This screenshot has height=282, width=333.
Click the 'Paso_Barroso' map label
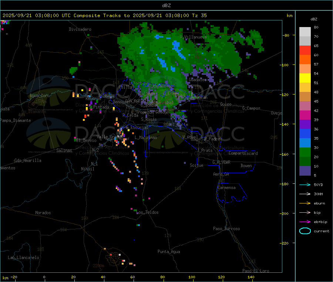226,229
